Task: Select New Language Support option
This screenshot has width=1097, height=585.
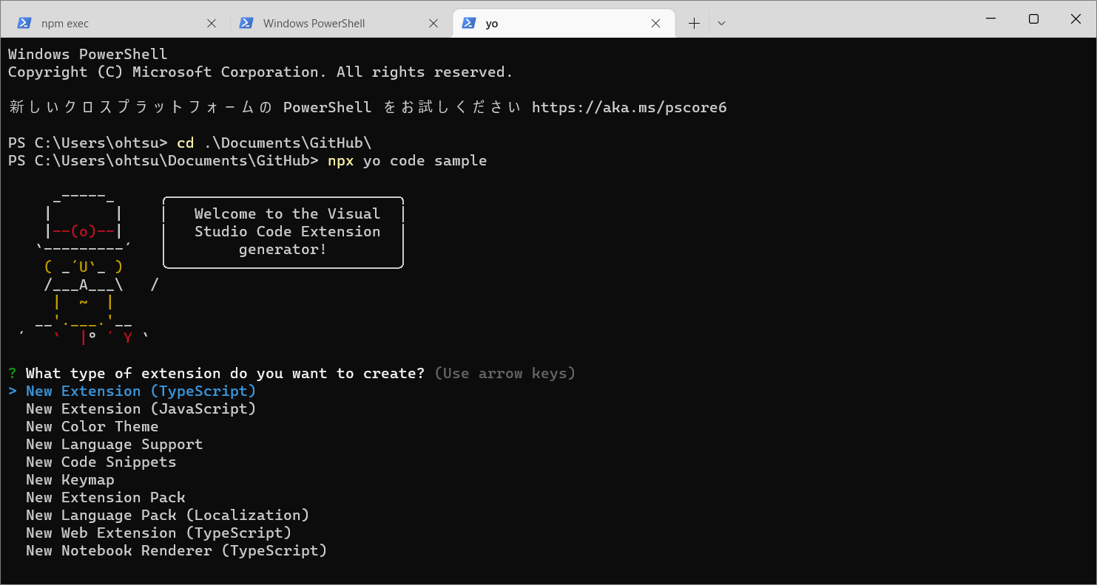Action: [x=114, y=444]
